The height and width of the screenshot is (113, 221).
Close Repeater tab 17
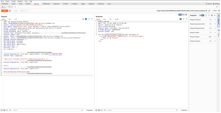[11, 7]
